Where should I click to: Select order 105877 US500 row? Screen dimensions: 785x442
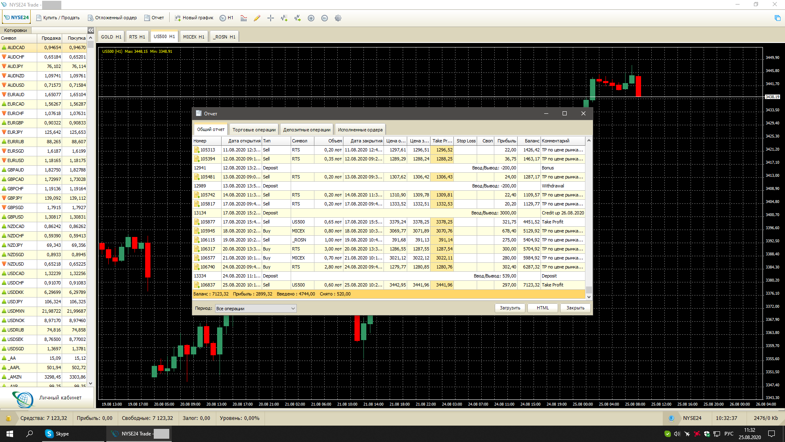coord(389,222)
